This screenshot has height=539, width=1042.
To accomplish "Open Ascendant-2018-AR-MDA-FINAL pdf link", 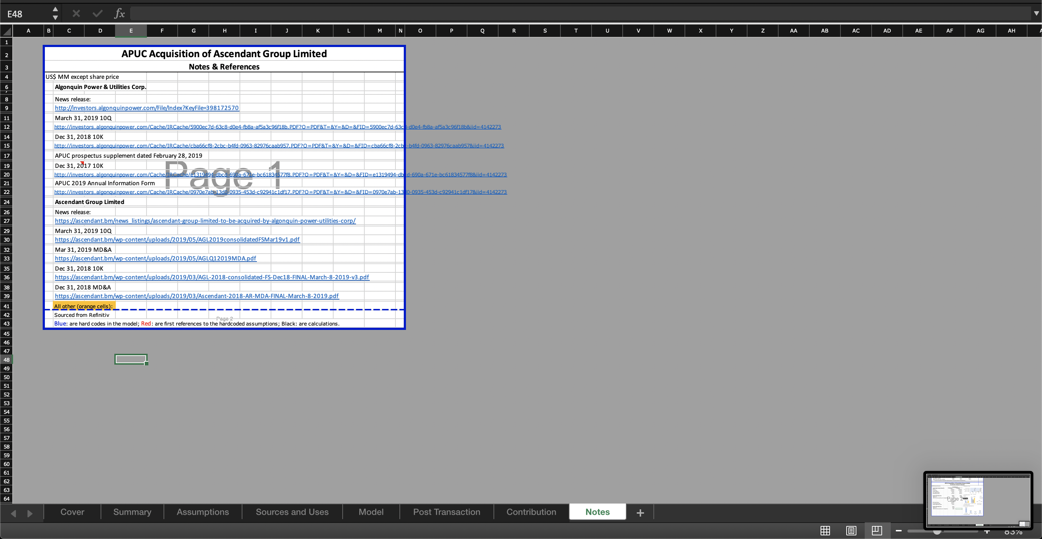I will click(x=196, y=296).
